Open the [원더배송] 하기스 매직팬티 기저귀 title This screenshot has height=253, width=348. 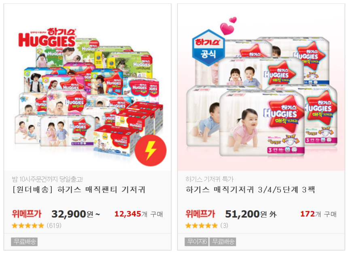(x=79, y=190)
